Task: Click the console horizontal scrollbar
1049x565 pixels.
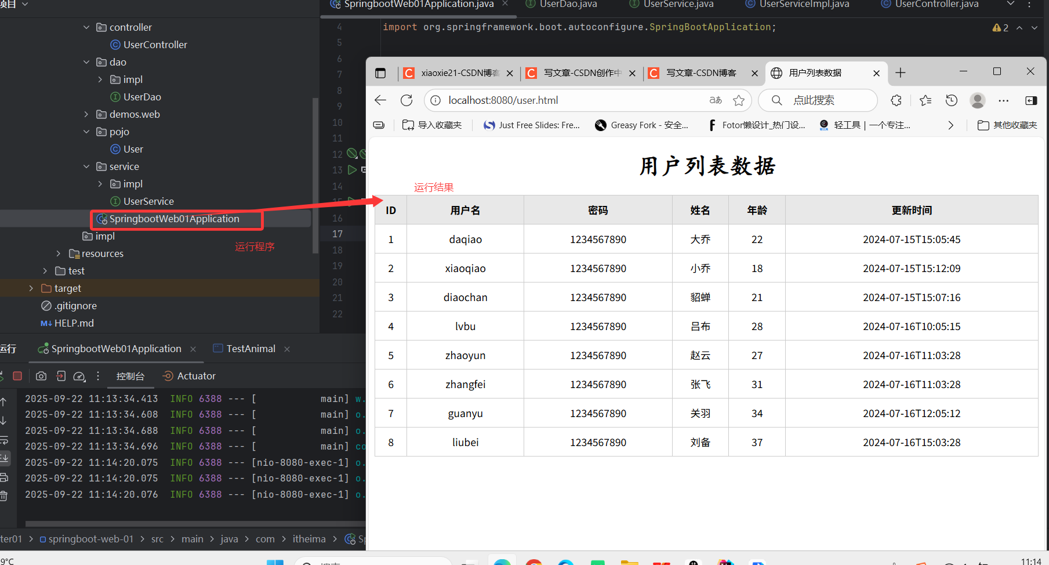Action: (x=195, y=523)
